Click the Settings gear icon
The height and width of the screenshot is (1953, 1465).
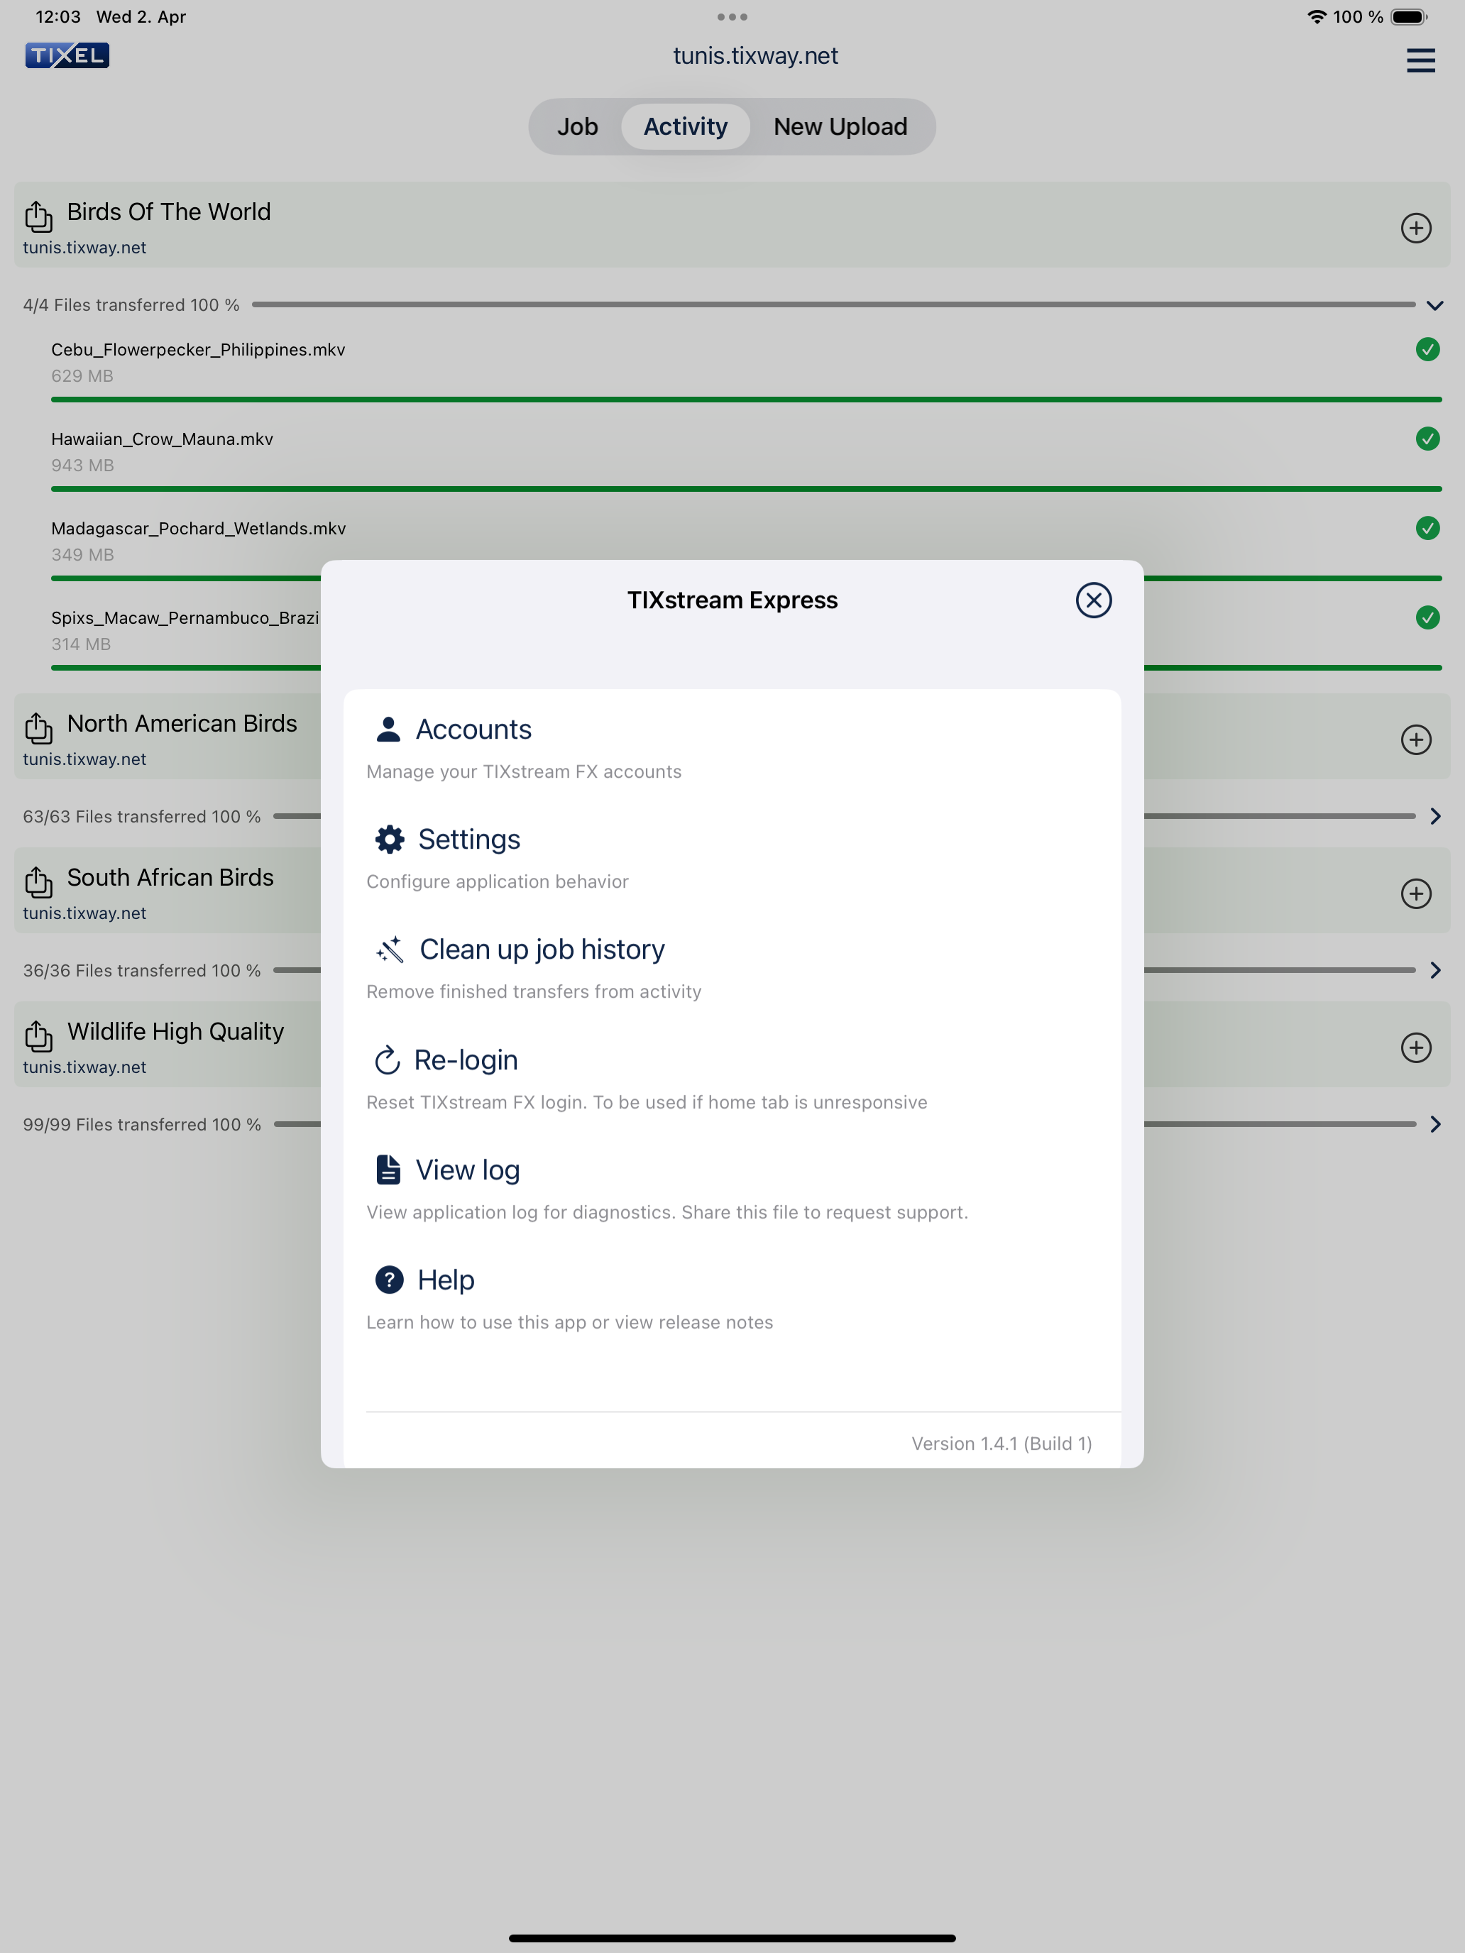[x=390, y=839]
